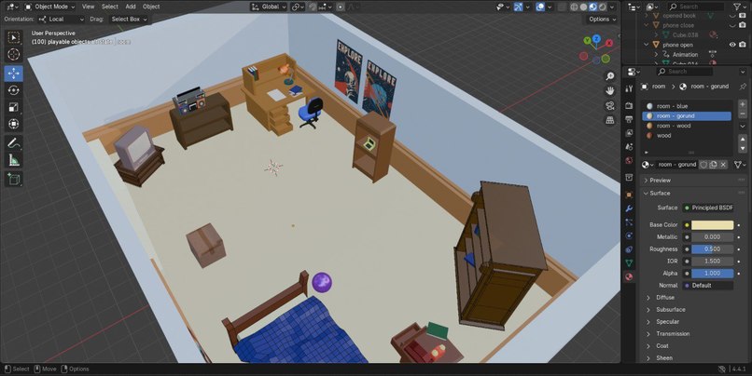752x376 pixels.
Task: Open viewport Options dropdown
Action: coord(602,20)
